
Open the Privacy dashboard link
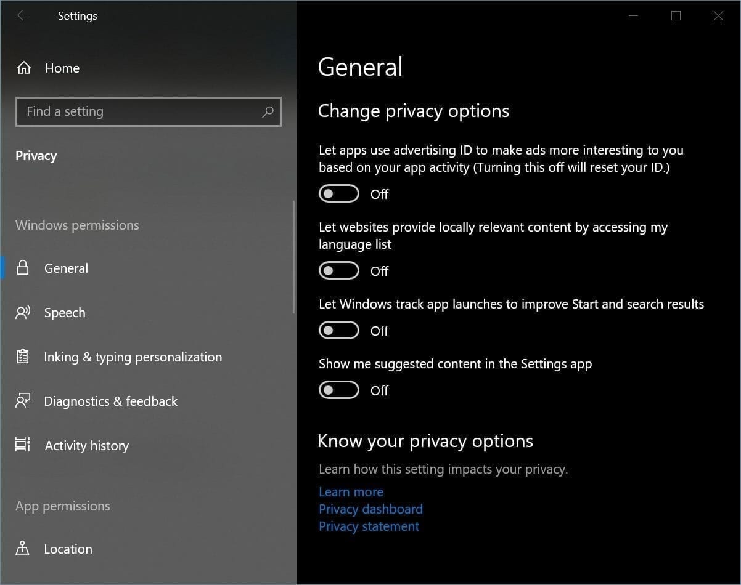tap(370, 509)
